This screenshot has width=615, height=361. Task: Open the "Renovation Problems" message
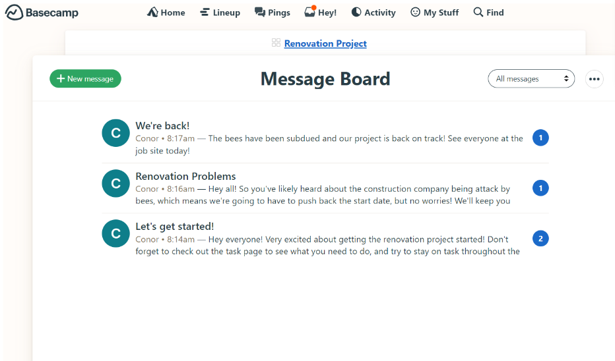[185, 177]
